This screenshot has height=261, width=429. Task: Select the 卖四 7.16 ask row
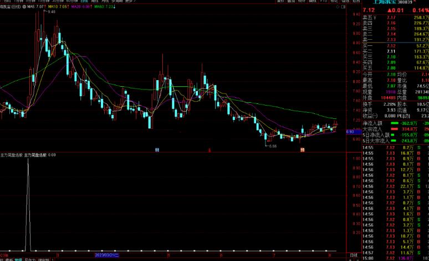tap(396, 23)
